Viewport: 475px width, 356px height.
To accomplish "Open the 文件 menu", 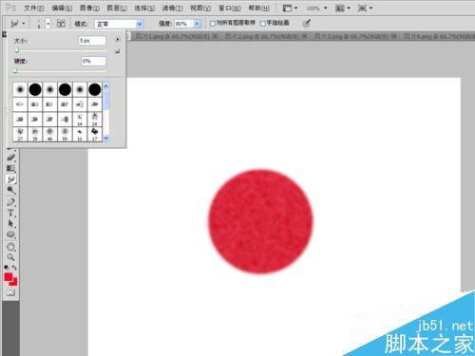I will click(x=34, y=8).
